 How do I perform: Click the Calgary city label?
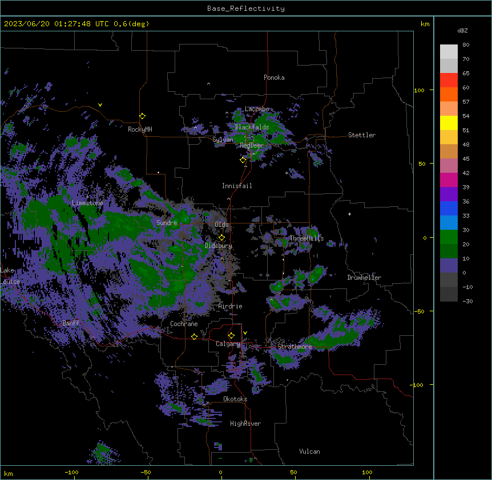228,344
